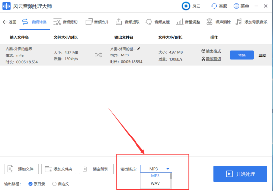The width and height of the screenshot is (273, 191).
Task: Expand the 输出格式 MP3 dropdown
Action: (156, 169)
